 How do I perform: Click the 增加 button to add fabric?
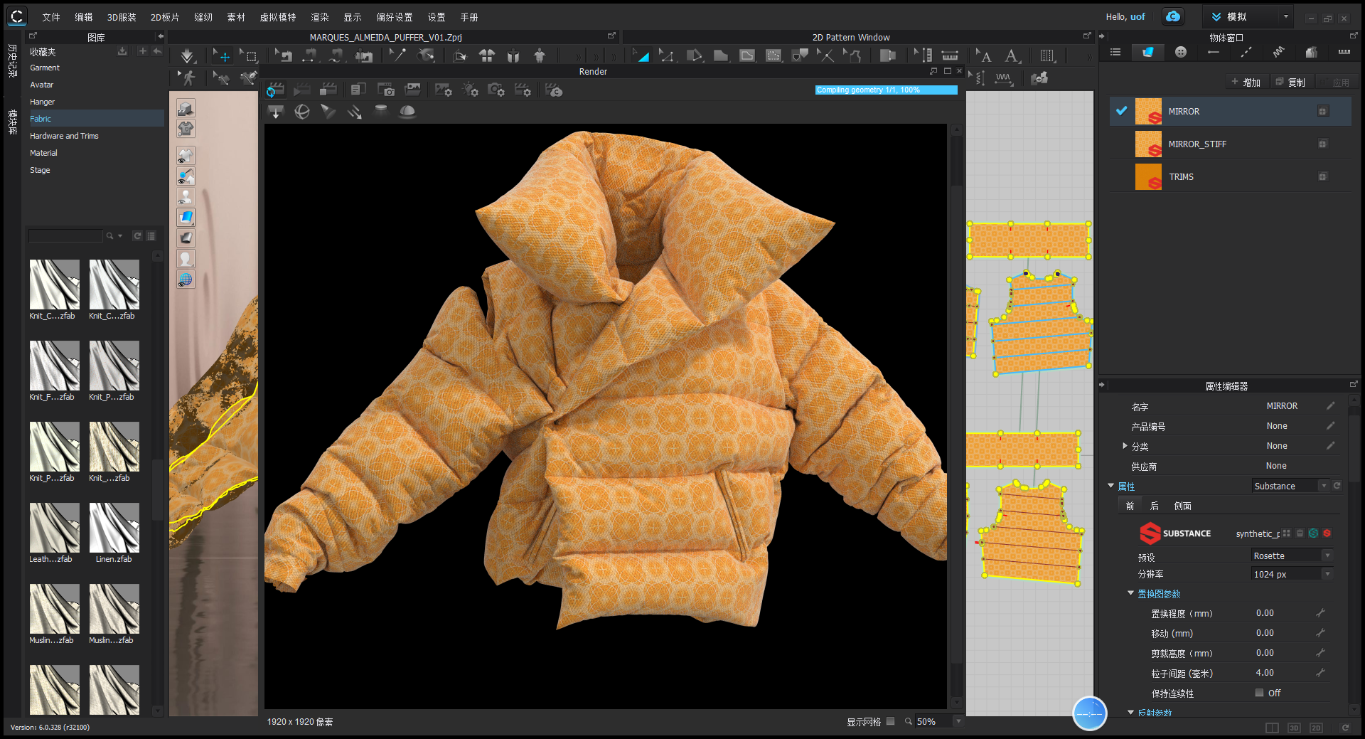tap(1246, 82)
